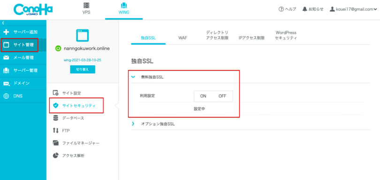
Task: Click the wing-2021-03-28-10-25 server link
Action: click(x=83, y=60)
